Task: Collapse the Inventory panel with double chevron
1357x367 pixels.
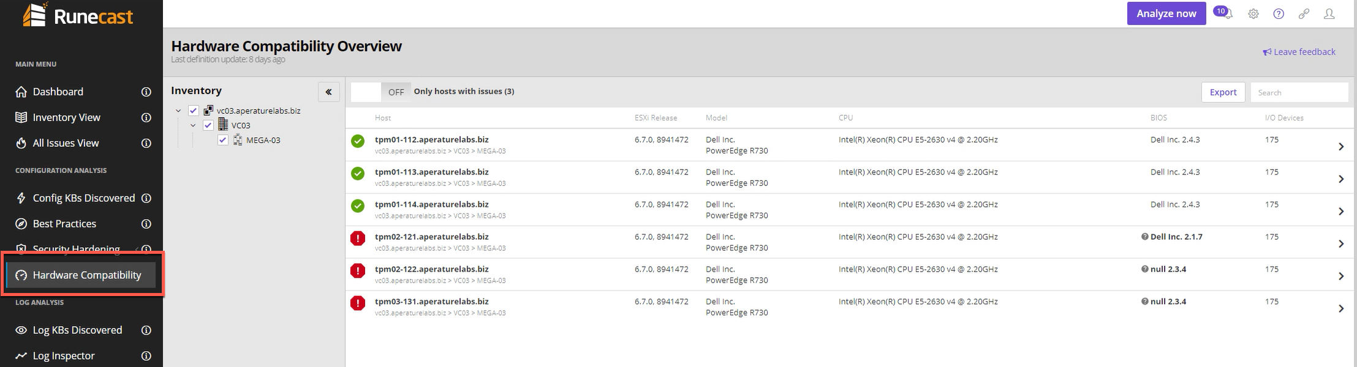Action: click(x=329, y=92)
